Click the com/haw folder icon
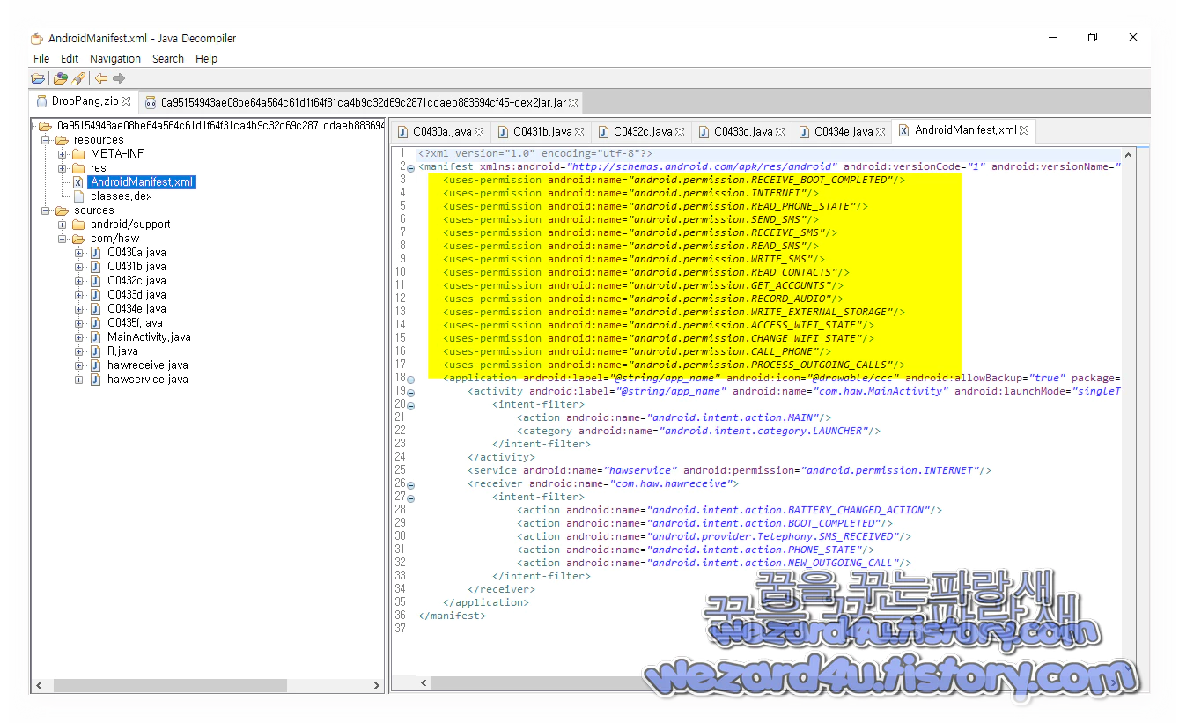Screen dimensions: 1179x723 coord(78,239)
